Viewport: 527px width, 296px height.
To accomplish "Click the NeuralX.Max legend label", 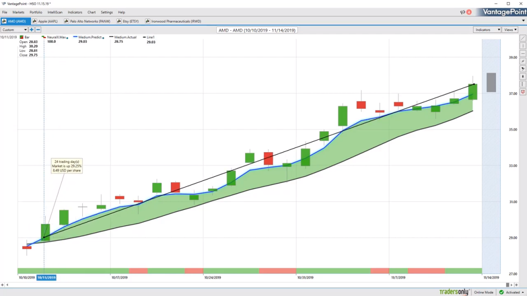I will pos(57,37).
